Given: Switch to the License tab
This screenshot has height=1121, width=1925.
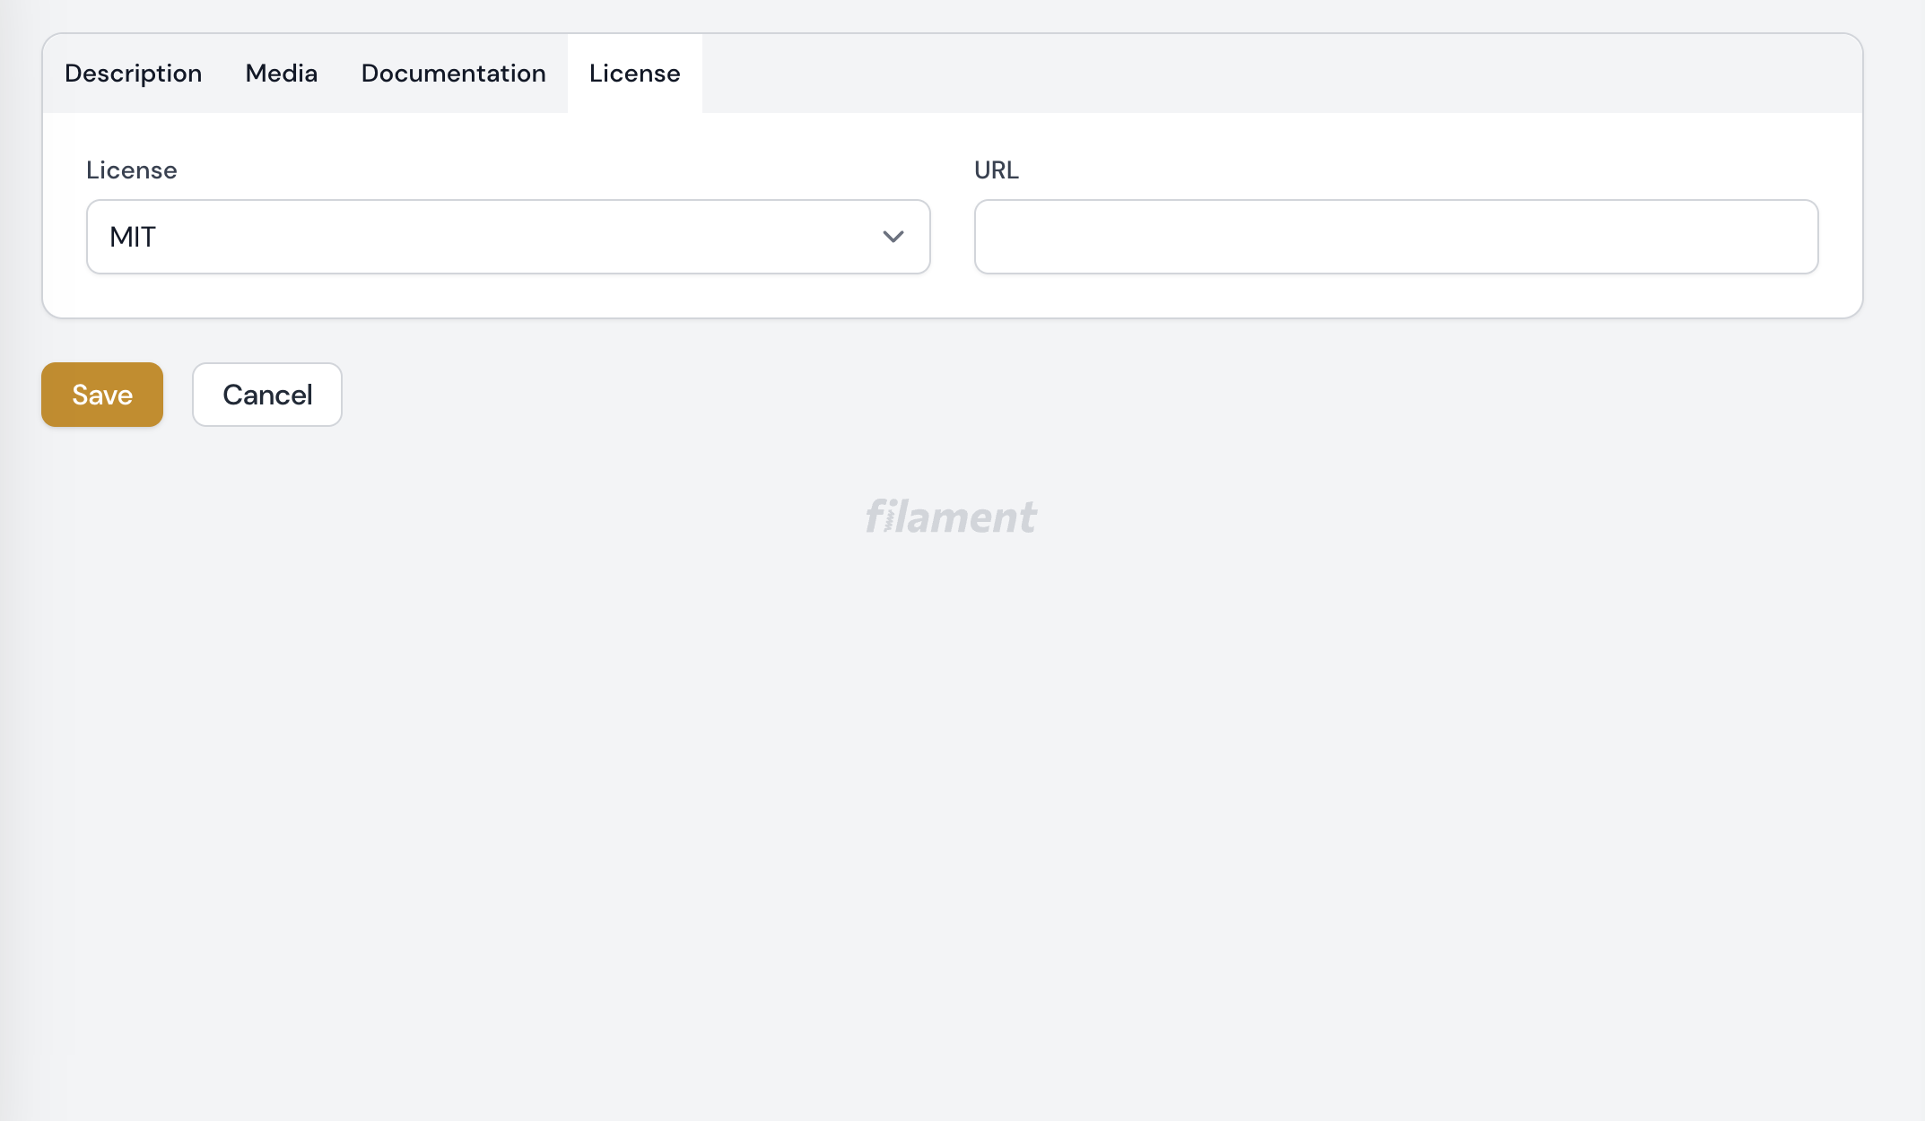Looking at the screenshot, I should (634, 74).
